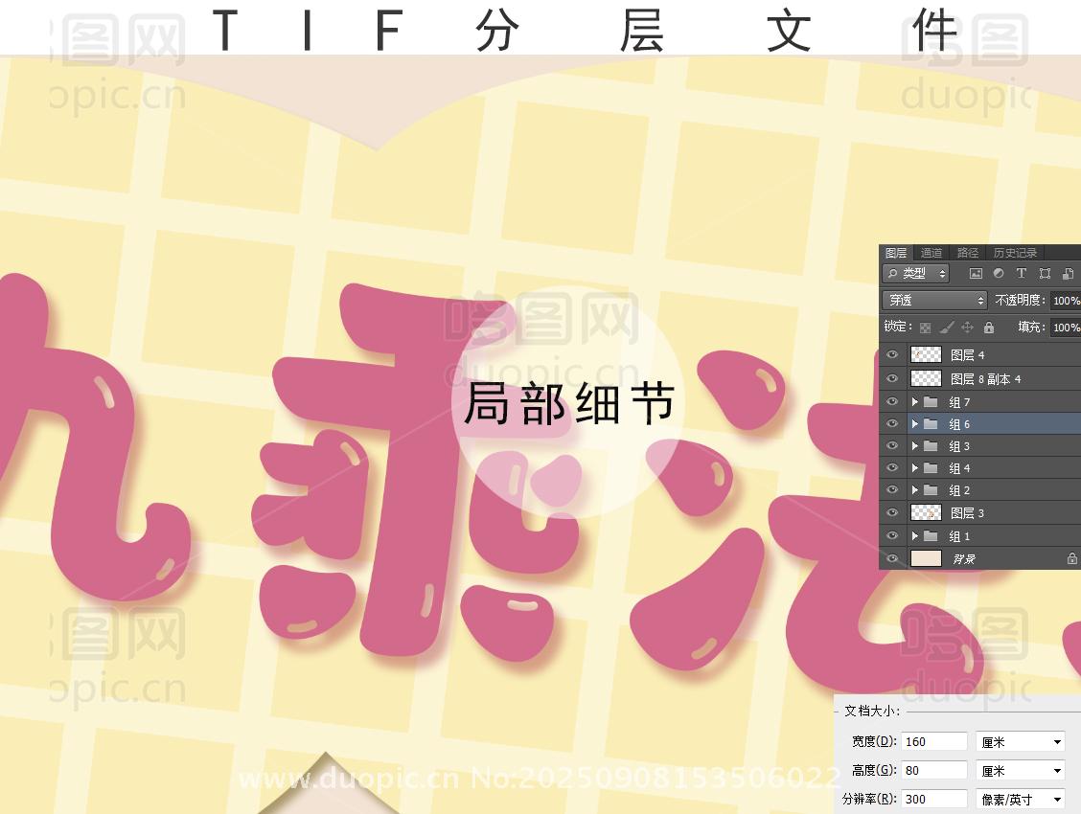Hide group 组 1 eye icon
1081x814 pixels.
pyautogui.click(x=892, y=535)
